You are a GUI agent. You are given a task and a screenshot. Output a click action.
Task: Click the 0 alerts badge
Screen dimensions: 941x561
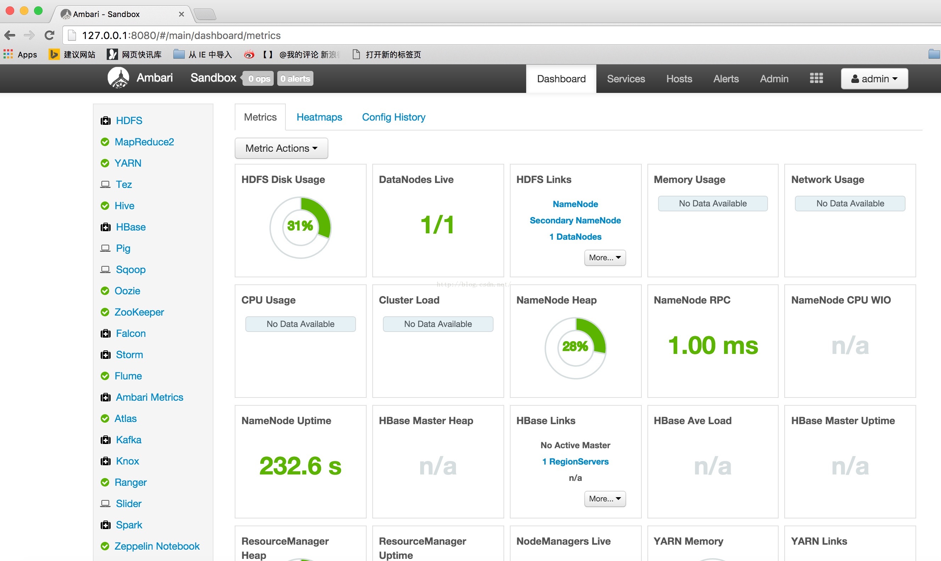point(295,79)
